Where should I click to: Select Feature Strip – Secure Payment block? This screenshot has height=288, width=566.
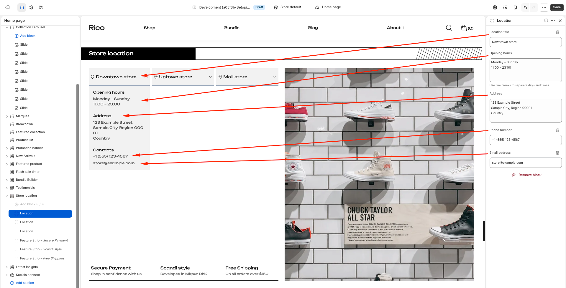[x=41, y=241]
